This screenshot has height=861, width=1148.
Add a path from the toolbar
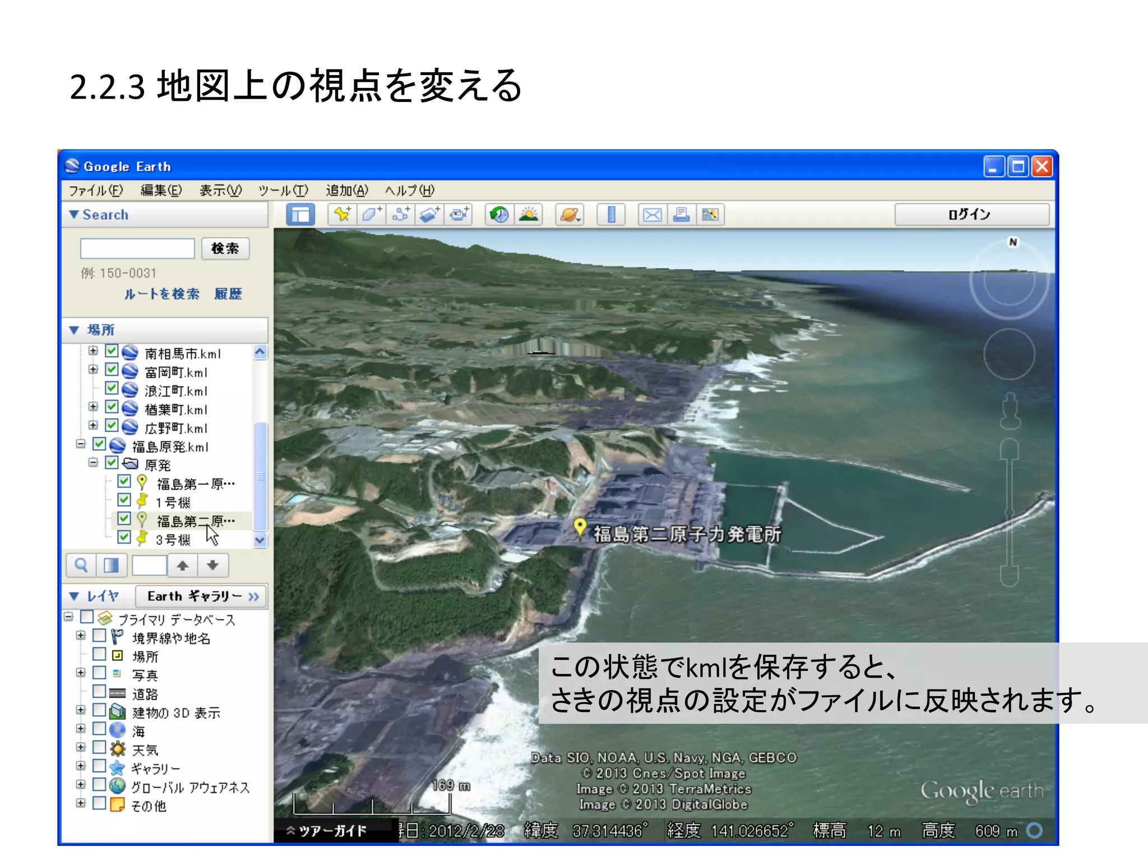click(x=400, y=215)
